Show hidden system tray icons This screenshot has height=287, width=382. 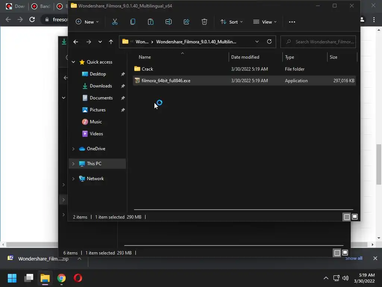tap(326, 278)
